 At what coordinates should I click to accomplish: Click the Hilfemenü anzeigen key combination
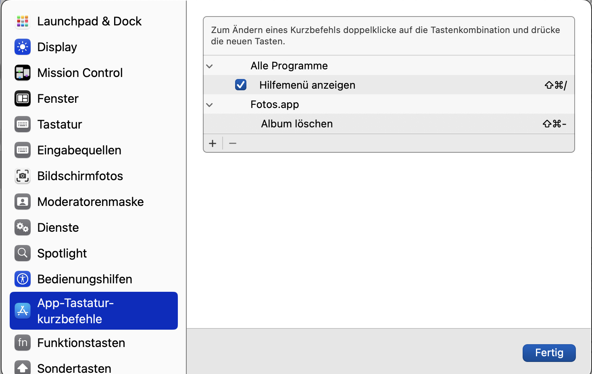pyautogui.click(x=556, y=85)
